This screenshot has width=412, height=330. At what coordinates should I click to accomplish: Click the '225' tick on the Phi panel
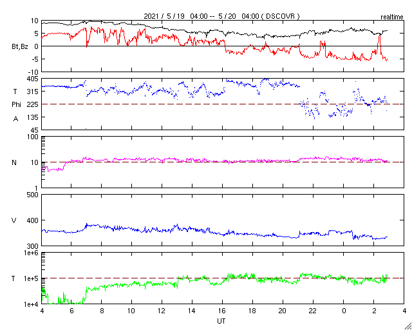click(33, 105)
